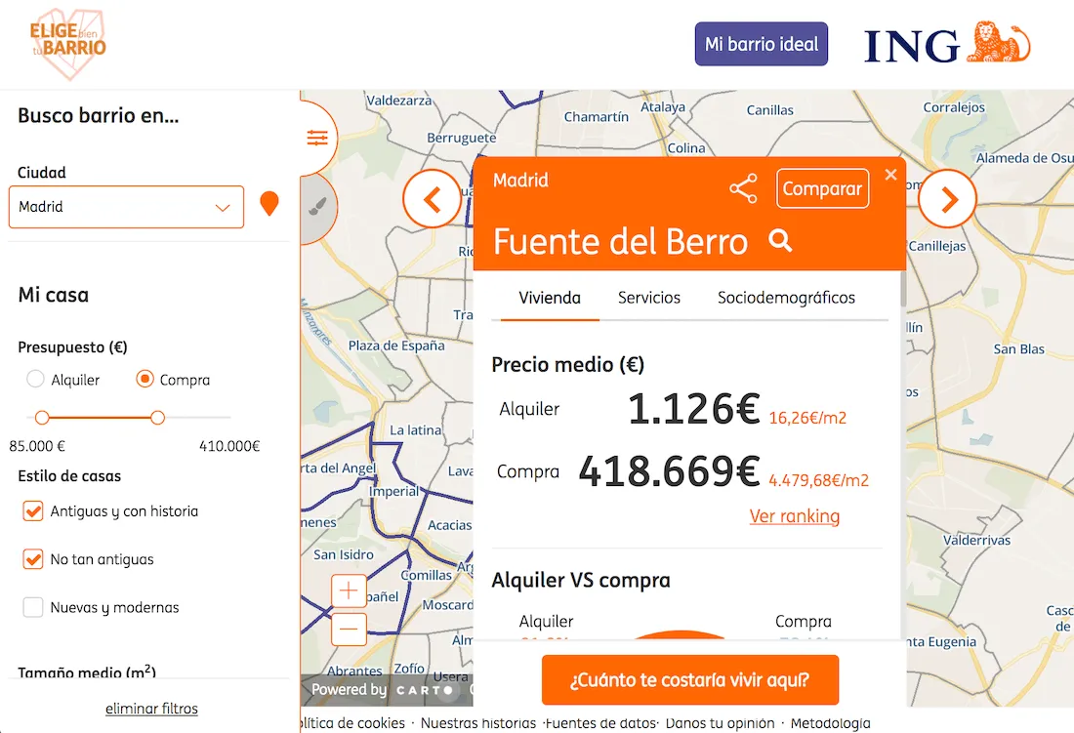This screenshot has width=1074, height=733.
Task: Zoom in using the map plus icon
Action: 348,590
